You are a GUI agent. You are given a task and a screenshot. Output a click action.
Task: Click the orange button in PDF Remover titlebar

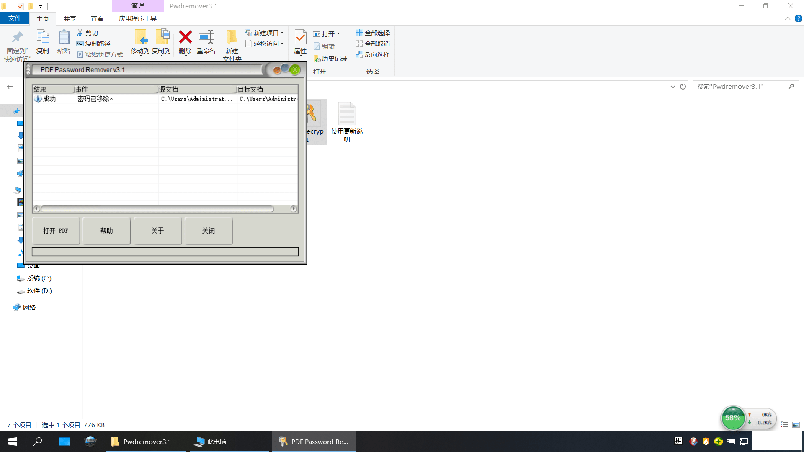(x=277, y=70)
